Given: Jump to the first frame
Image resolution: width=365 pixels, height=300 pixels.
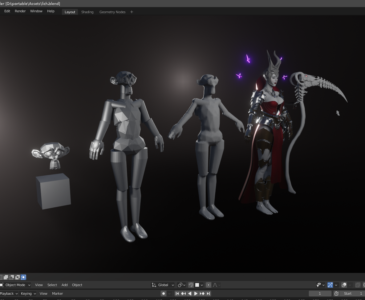Looking at the screenshot, I should pyautogui.click(x=177, y=294).
